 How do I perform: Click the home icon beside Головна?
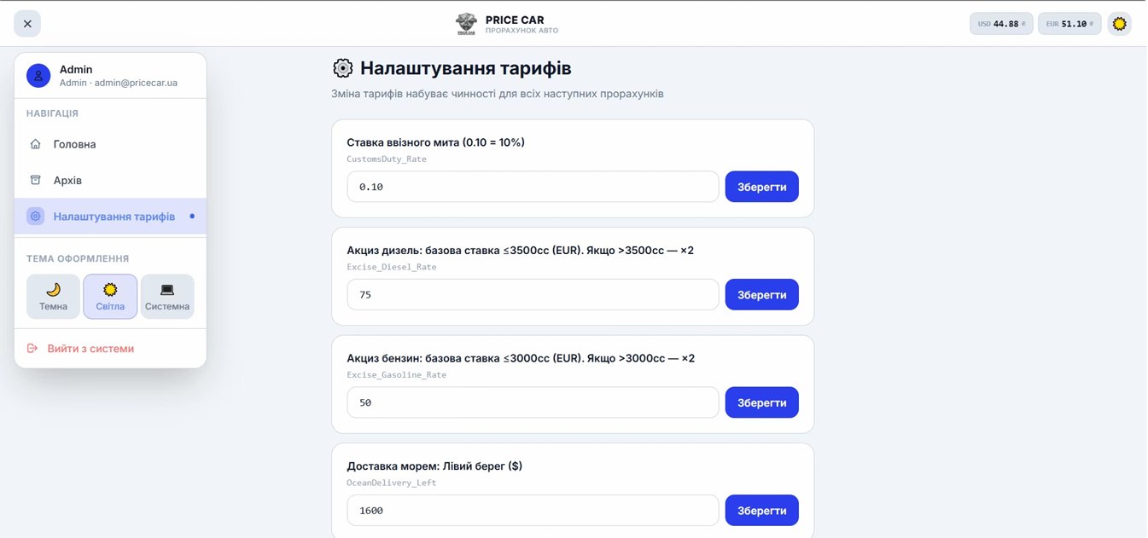coord(35,144)
